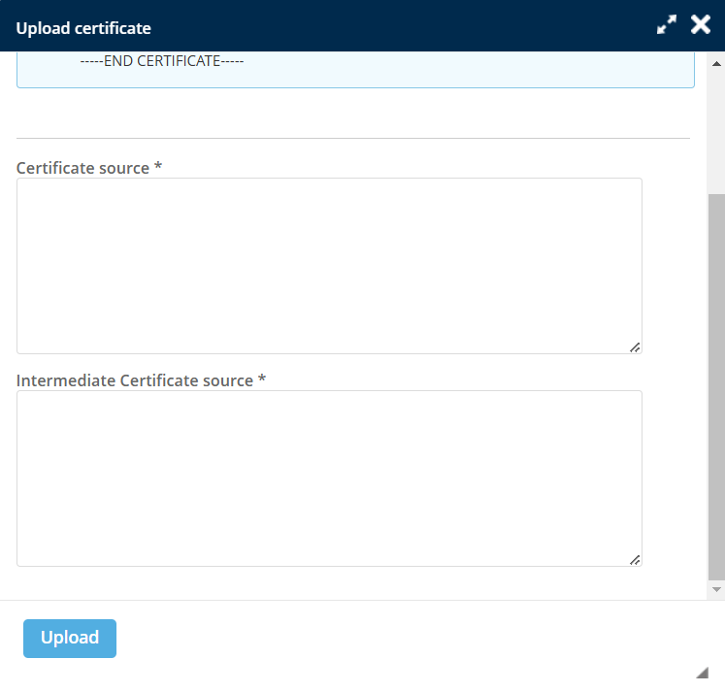
Task: Focus the Intermediate Certificate source text area
Action: pyautogui.click(x=329, y=478)
